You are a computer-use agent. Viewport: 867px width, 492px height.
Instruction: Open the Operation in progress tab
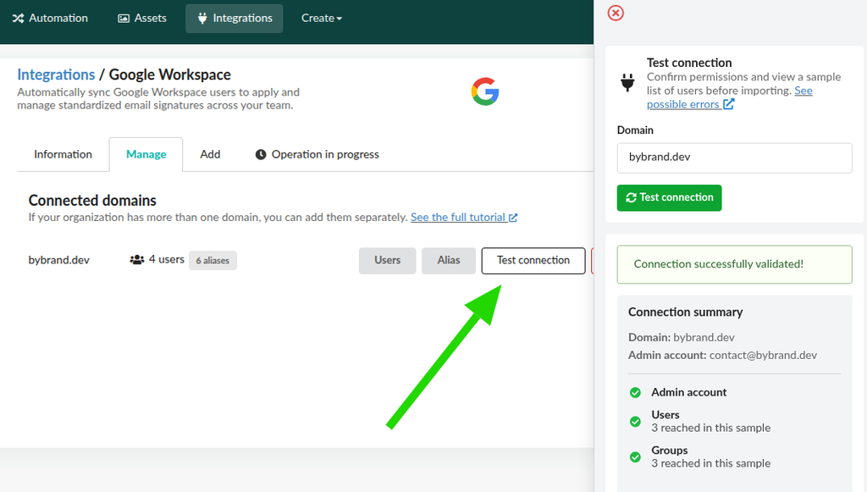coord(318,155)
